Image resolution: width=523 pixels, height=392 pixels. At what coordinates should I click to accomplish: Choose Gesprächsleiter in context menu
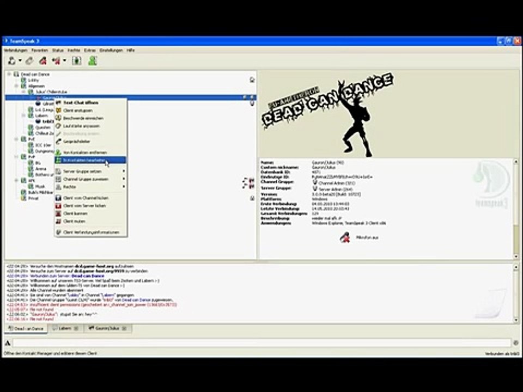(90, 142)
